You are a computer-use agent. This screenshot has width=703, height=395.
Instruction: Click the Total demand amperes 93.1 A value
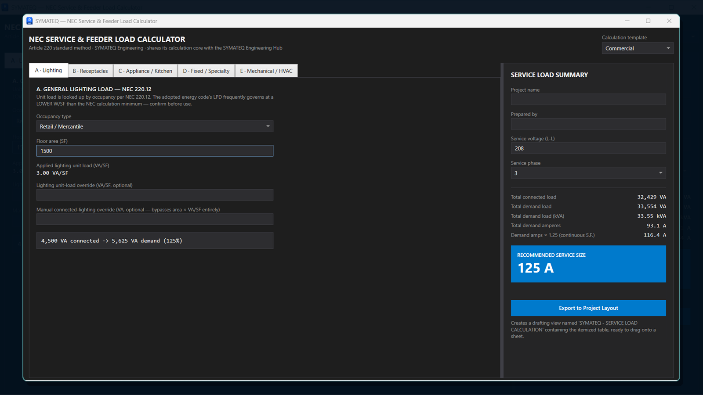tap(656, 226)
